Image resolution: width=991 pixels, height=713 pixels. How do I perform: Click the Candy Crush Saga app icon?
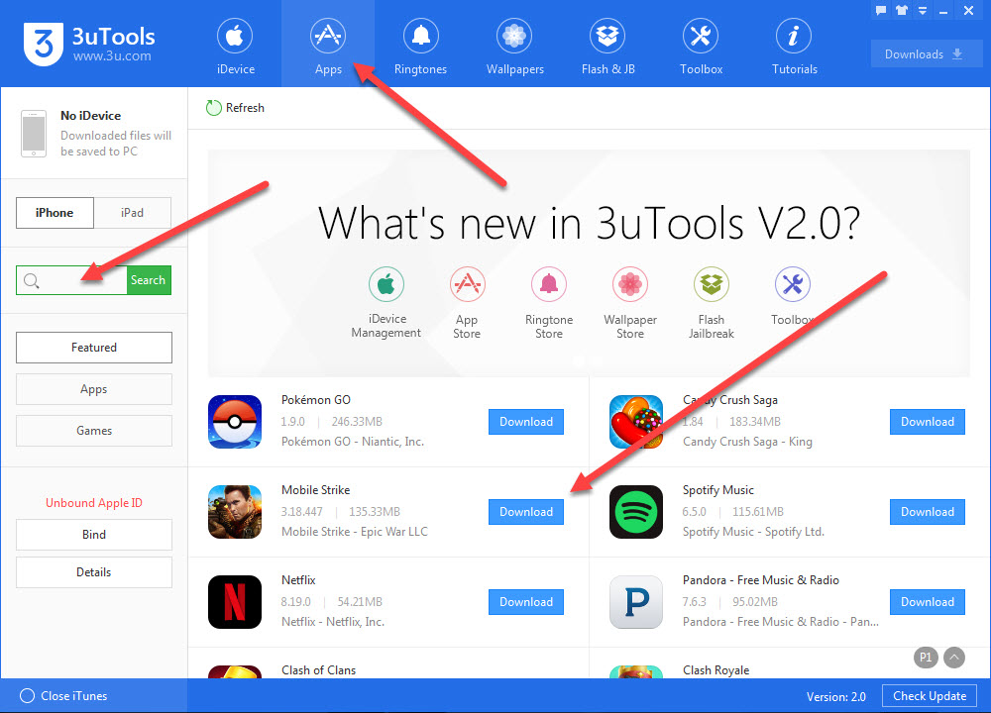(636, 422)
